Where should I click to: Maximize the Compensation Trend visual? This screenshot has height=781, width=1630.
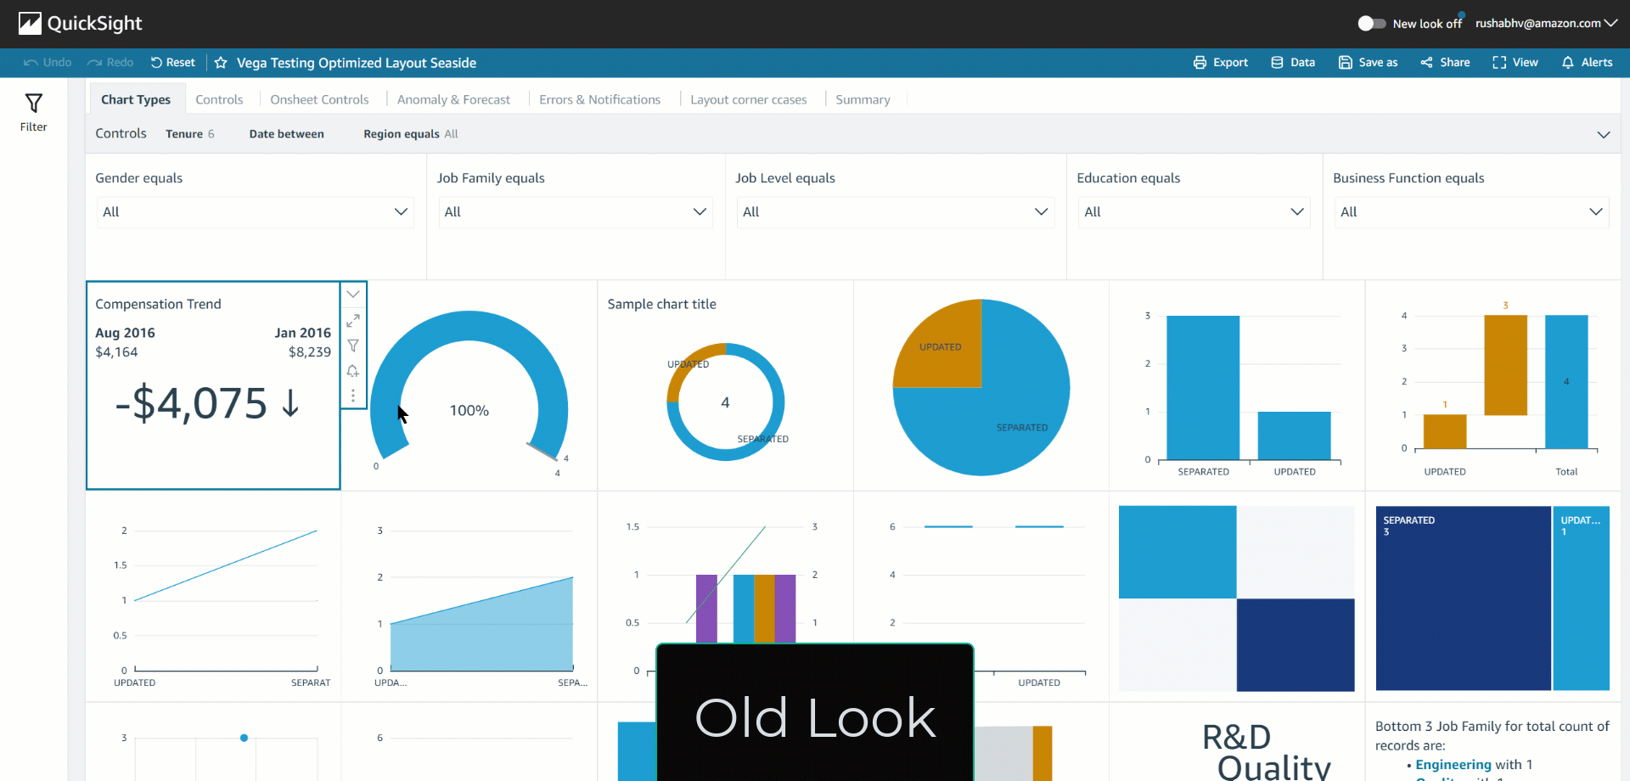click(x=353, y=321)
